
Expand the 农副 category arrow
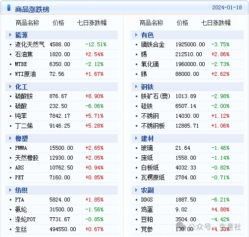coord(136,190)
